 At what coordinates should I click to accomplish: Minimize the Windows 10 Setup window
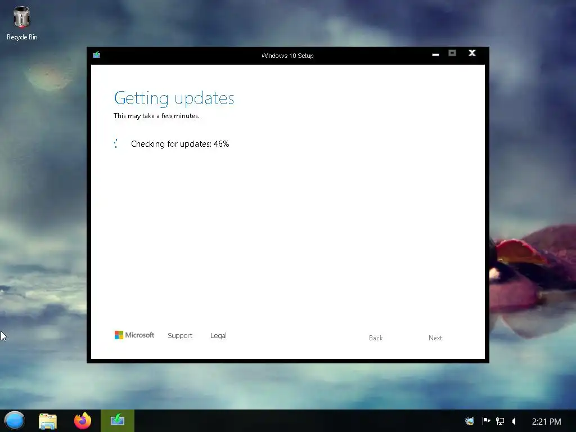pyautogui.click(x=435, y=54)
